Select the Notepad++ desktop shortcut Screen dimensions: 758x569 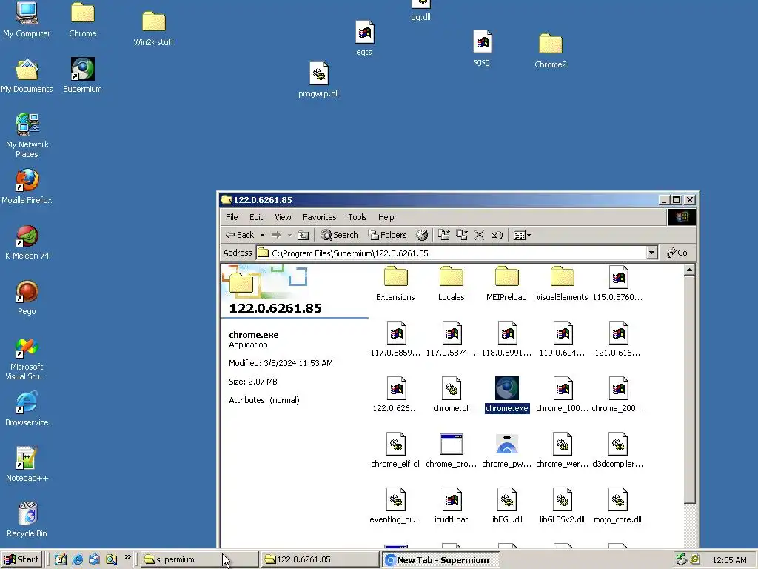[x=27, y=465]
